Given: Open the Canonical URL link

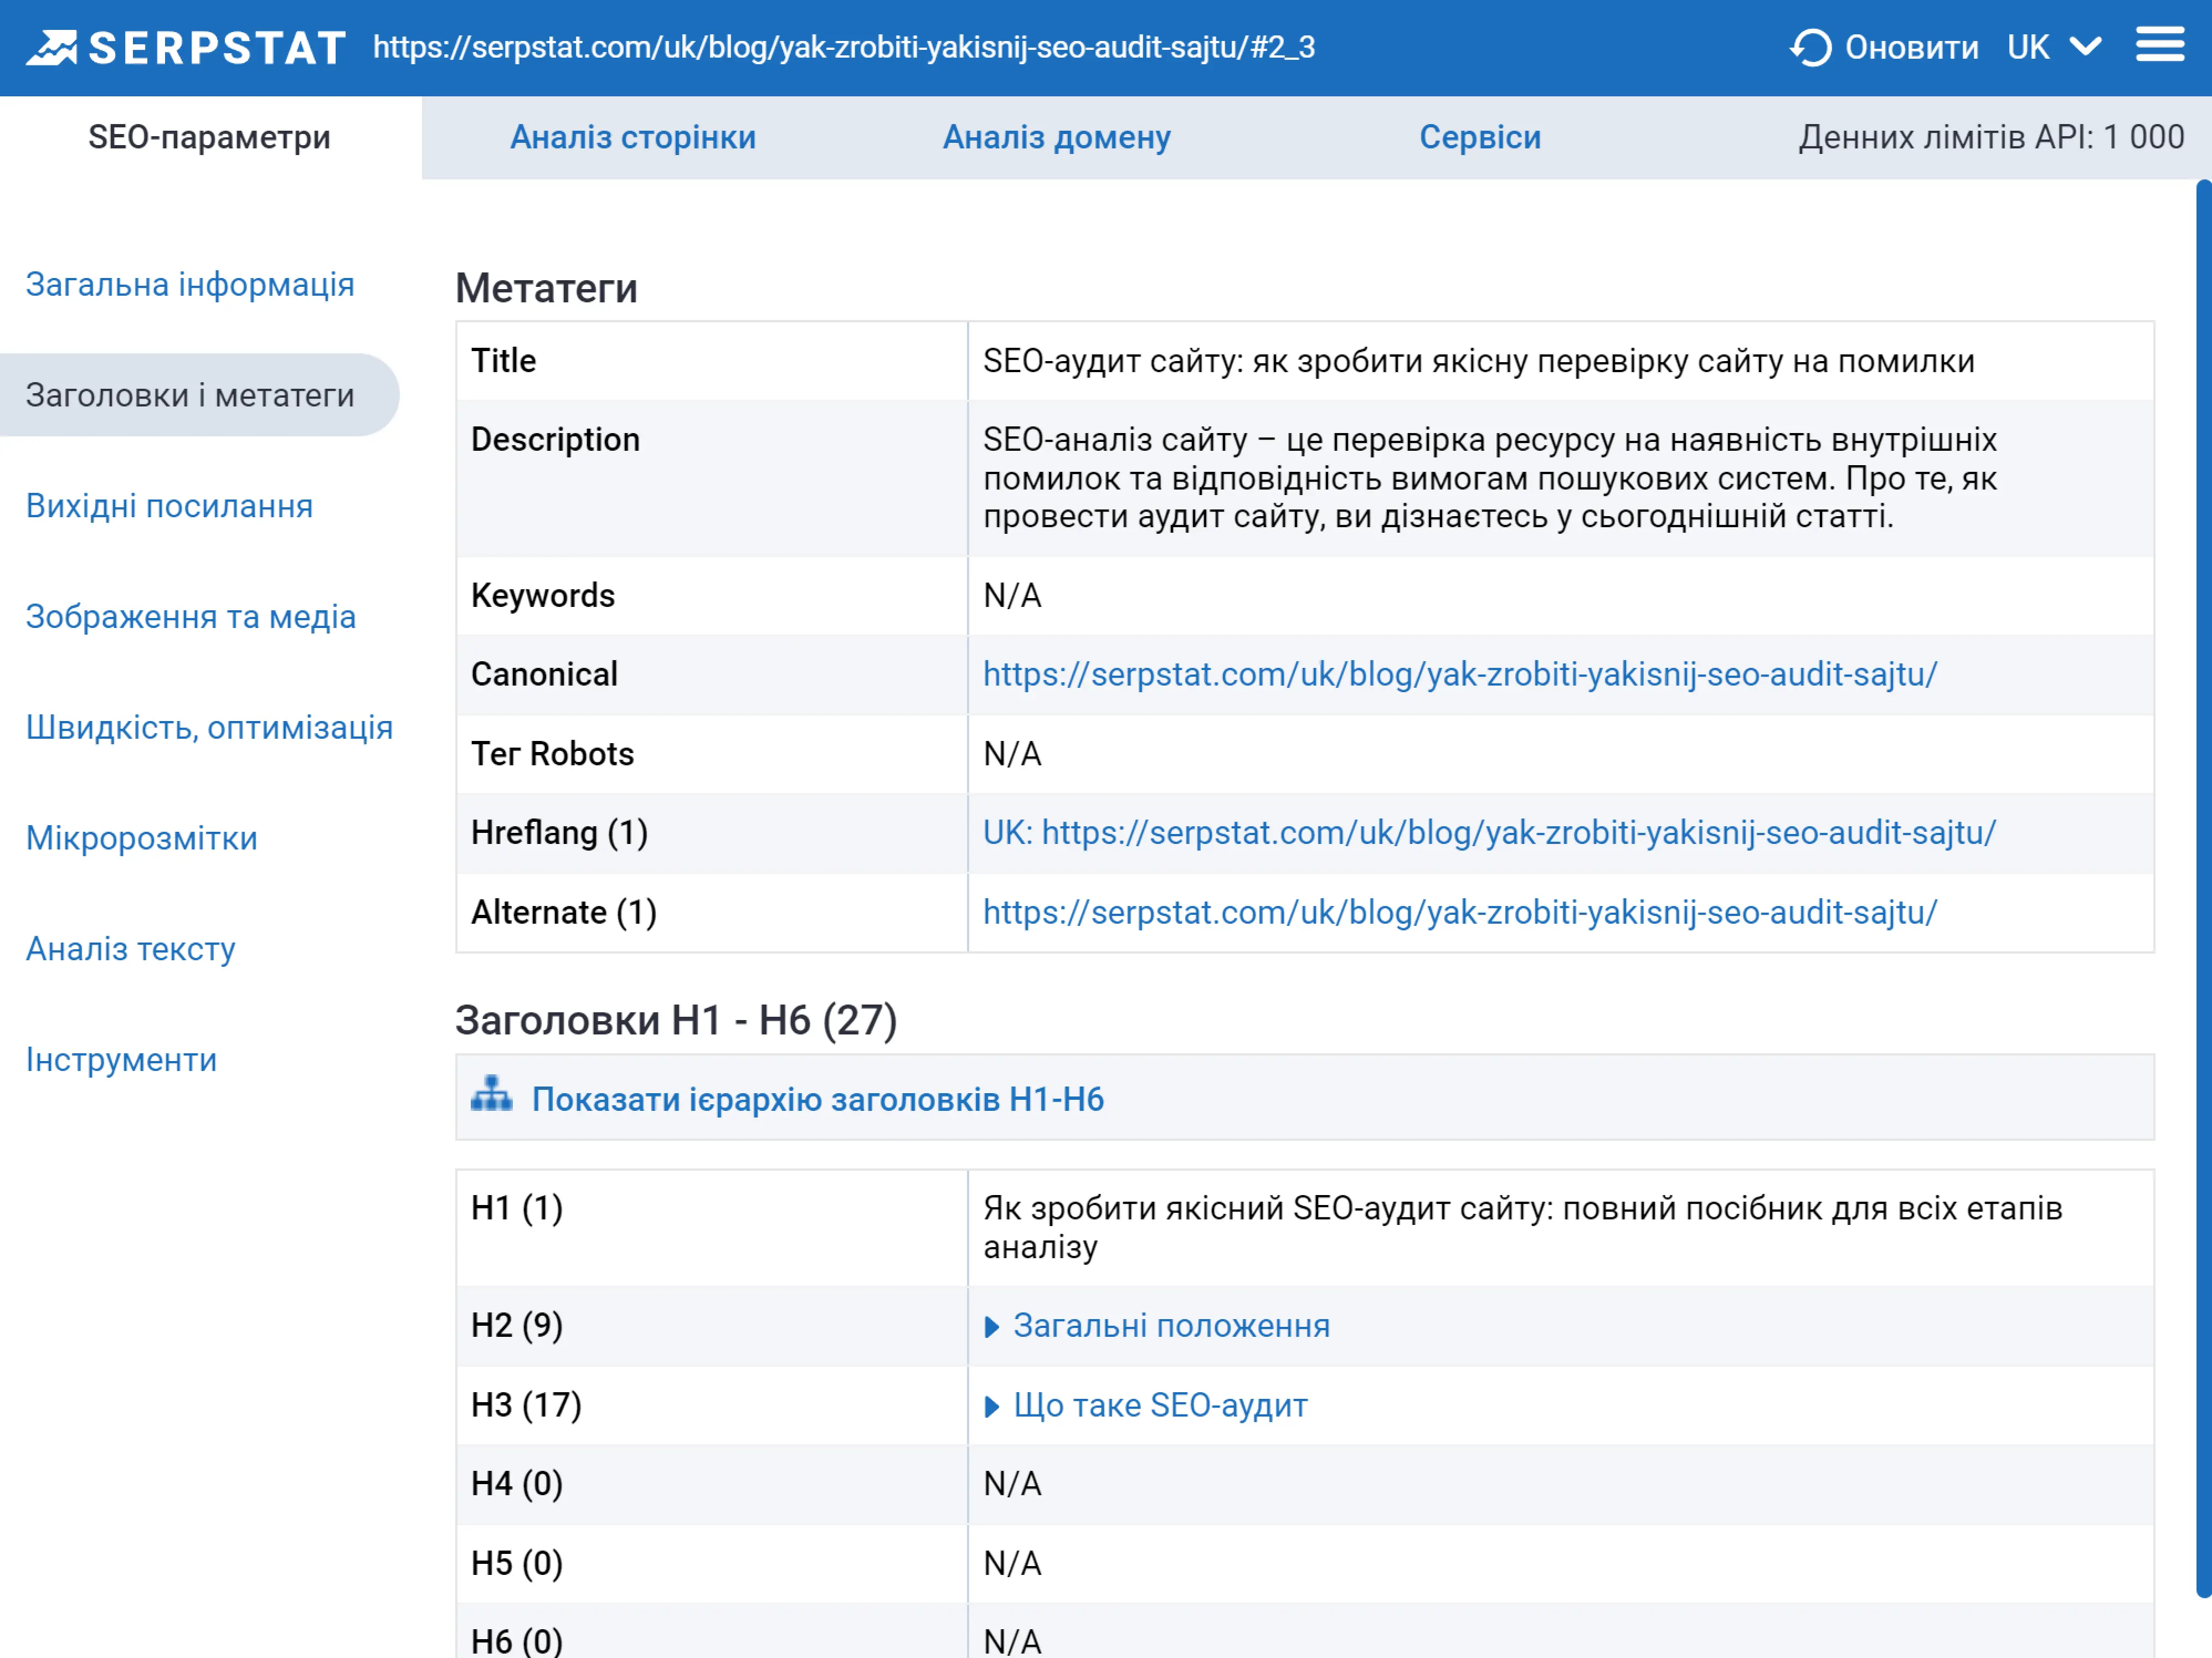Looking at the screenshot, I should pyautogui.click(x=1460, y=674).
